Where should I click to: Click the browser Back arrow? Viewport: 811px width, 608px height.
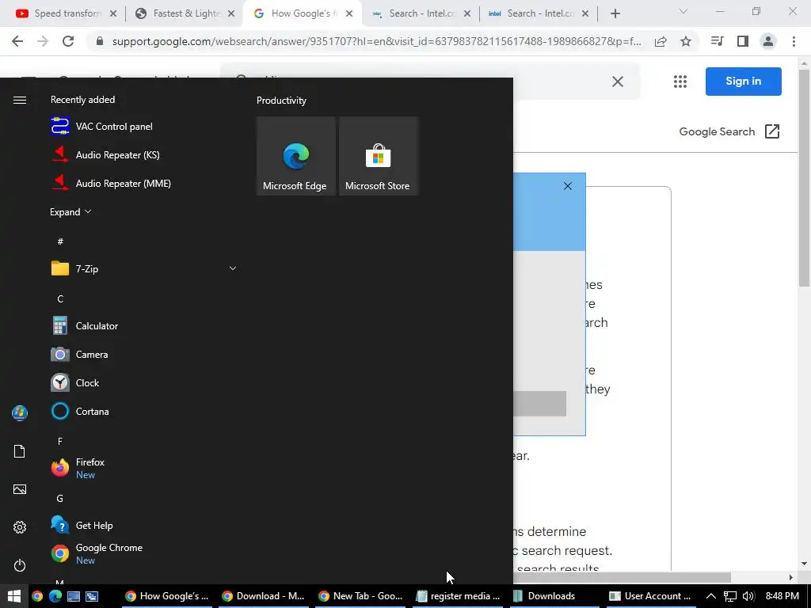[17, 41]
